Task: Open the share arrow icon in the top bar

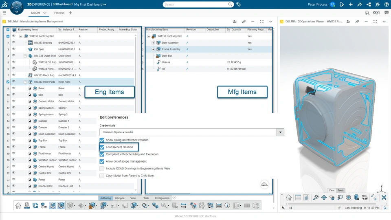Action: pyautogui.click(x=360, y=4)
